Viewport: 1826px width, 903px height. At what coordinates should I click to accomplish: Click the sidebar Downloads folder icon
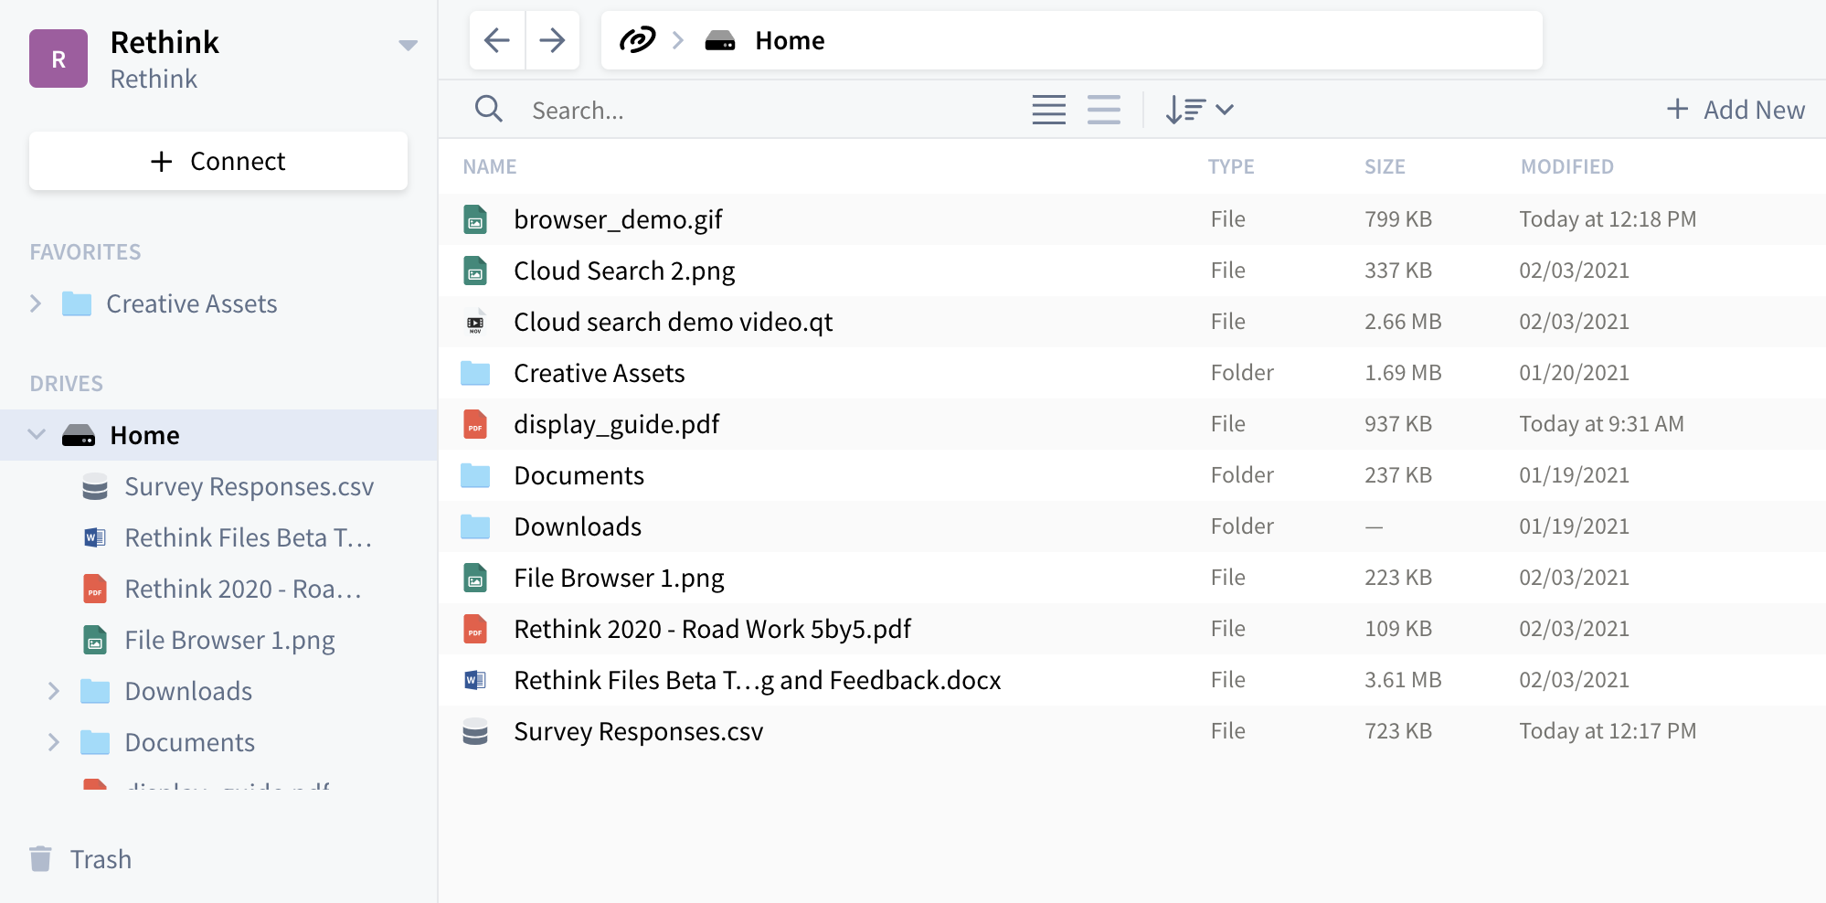tap(95, 691)
